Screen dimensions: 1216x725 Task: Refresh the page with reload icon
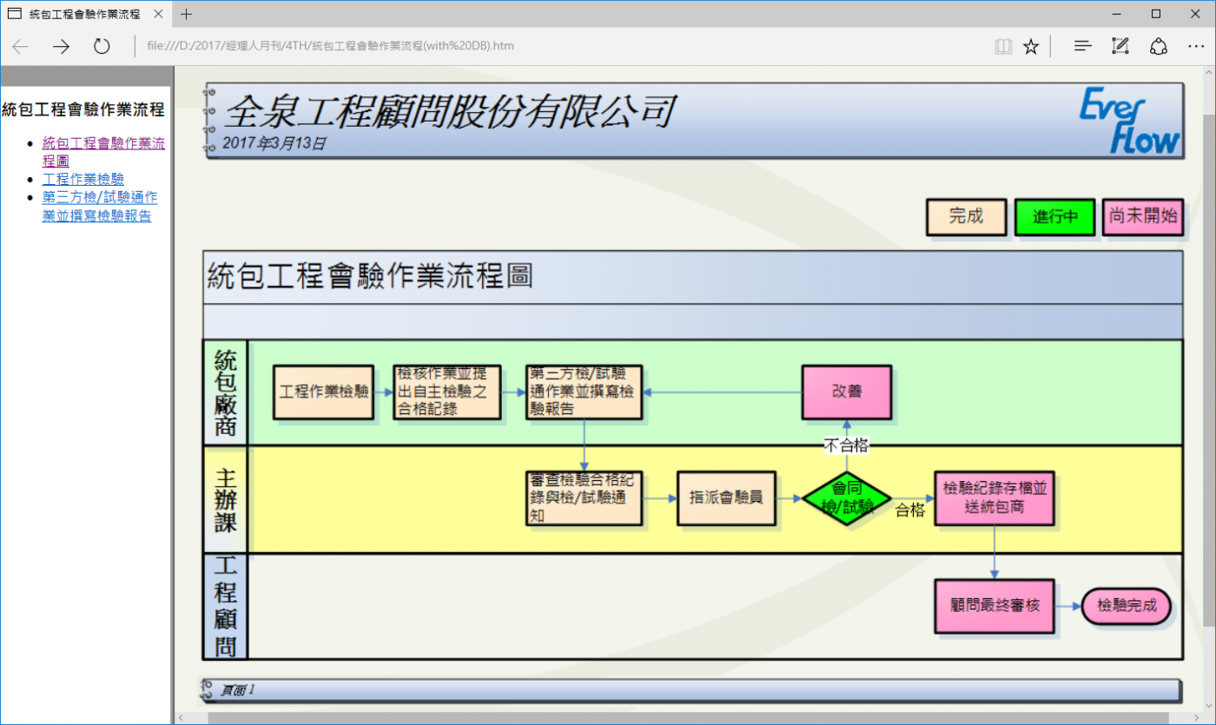pyautogui.click(x=102, y=46)
